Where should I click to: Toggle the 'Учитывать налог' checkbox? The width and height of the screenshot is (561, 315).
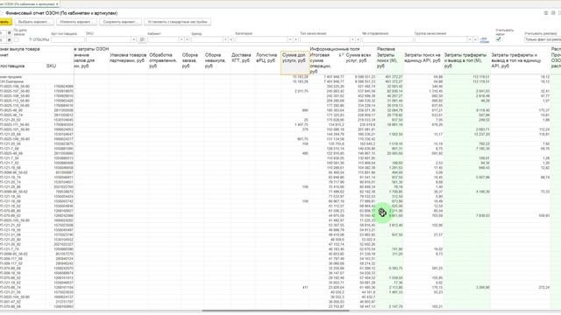pos(499,38)
